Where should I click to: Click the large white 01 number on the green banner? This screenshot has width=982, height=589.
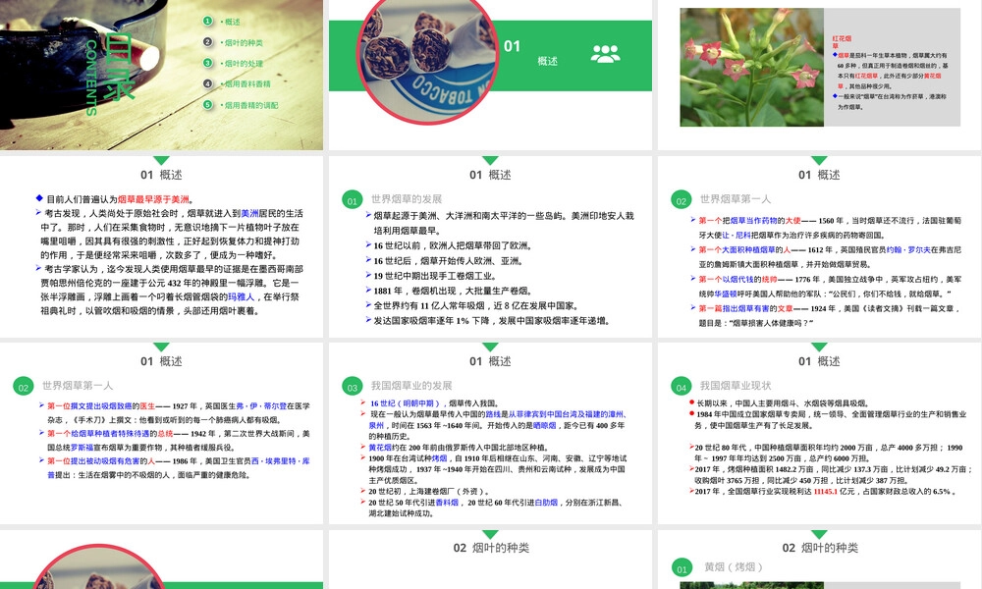512,46
